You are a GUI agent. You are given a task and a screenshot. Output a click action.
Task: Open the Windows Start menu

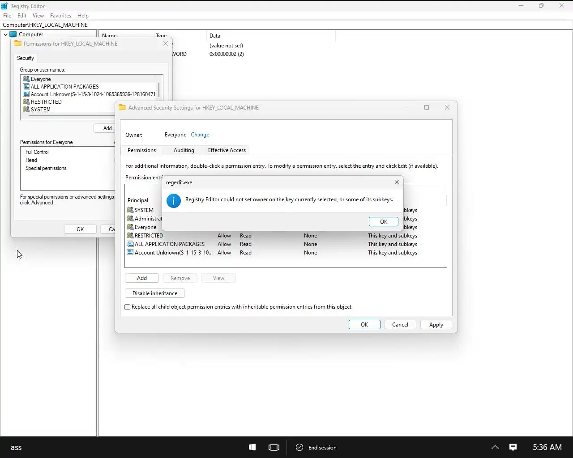click(x=252, y=447)
